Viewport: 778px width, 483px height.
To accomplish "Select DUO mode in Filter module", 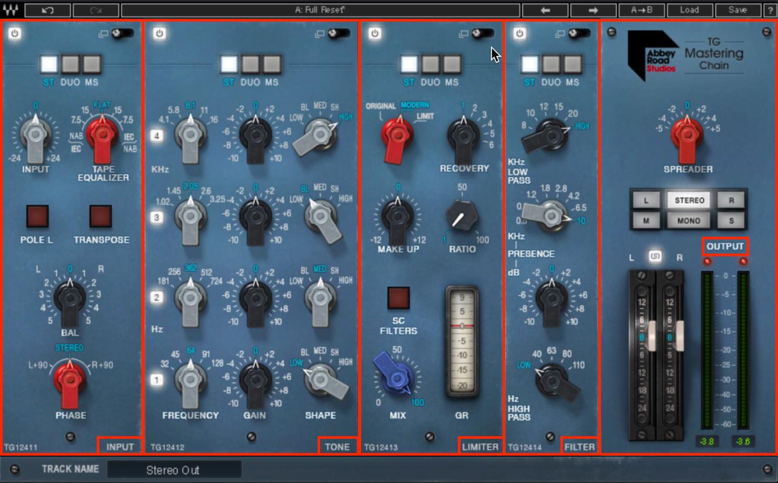I will (551, 64).
